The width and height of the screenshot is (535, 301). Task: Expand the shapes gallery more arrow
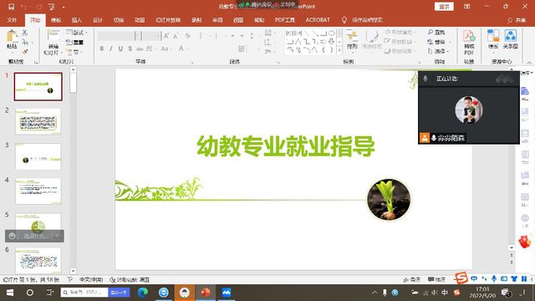[x=339, y=50]
